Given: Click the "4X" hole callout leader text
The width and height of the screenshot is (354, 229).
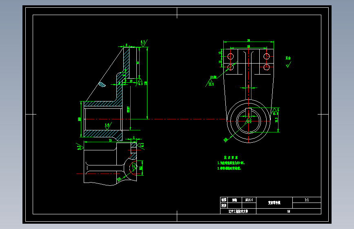Looking at the screenshot, I should point(213,77).
